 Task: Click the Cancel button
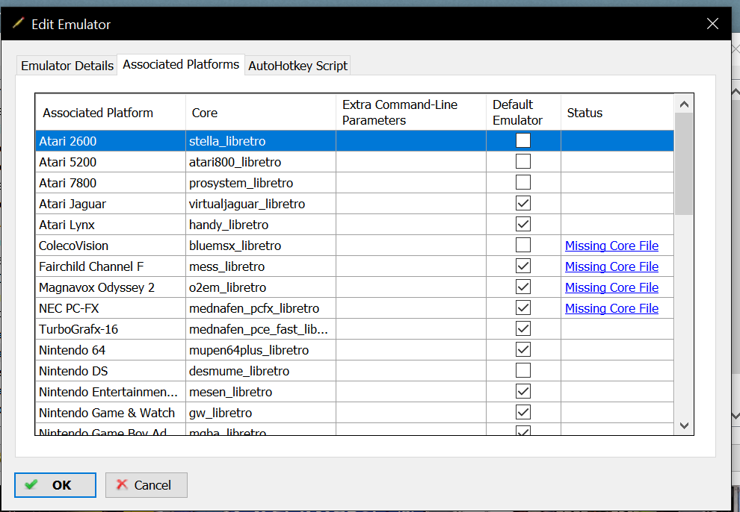click(147, 484)
